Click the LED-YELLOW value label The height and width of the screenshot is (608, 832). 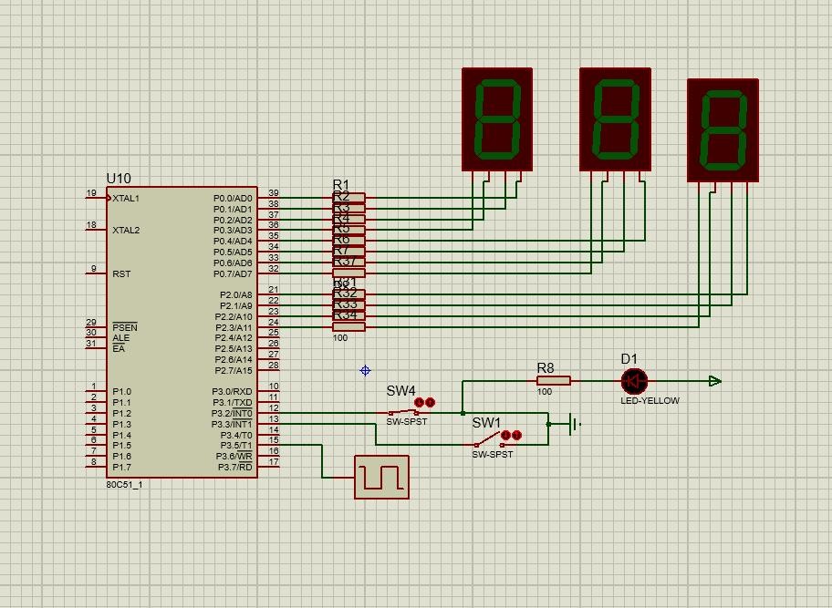(x=650, y=401)
